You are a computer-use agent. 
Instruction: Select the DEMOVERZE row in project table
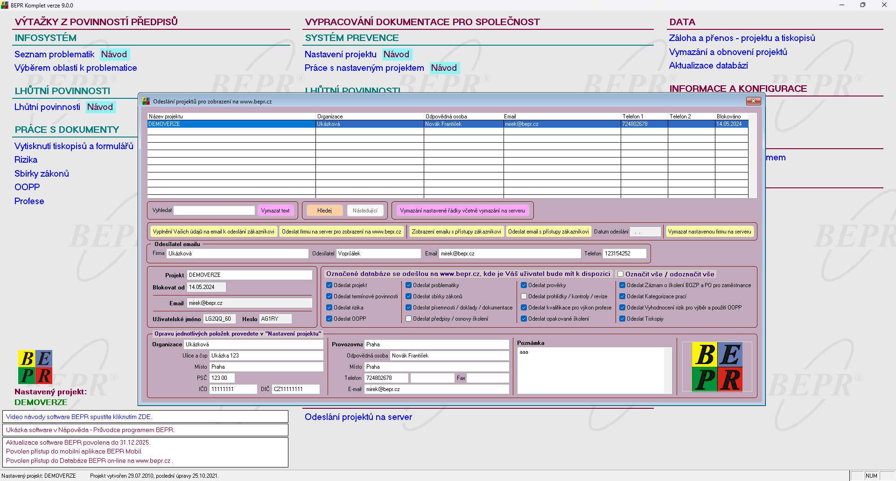pyautogui.click(x=448, y=124)
